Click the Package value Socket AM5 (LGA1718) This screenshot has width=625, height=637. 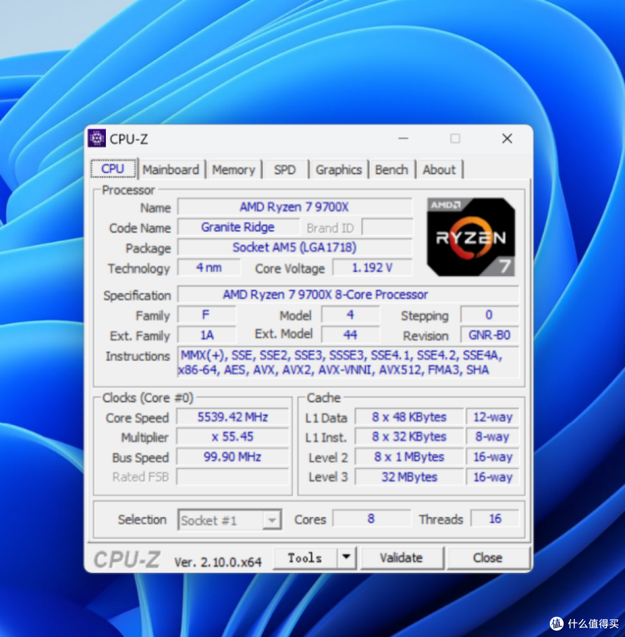coord(294,248)
